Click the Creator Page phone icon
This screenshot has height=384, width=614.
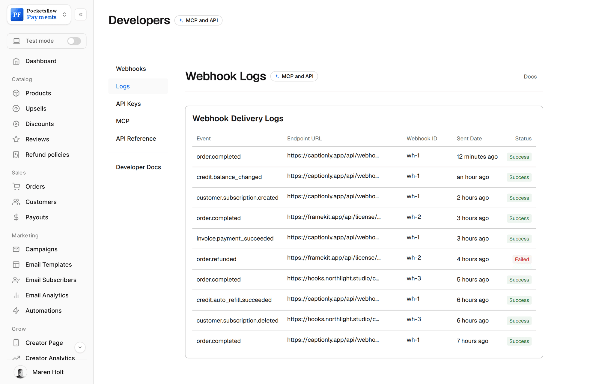coord(16,343)
